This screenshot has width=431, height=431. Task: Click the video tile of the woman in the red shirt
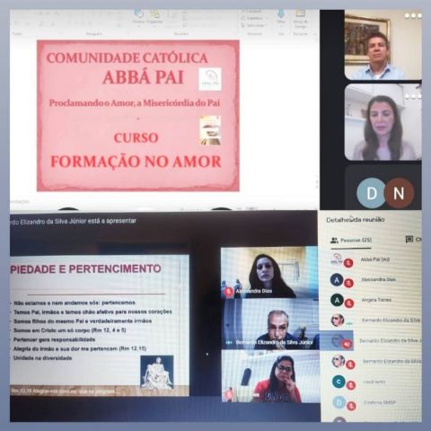[271, 376]
